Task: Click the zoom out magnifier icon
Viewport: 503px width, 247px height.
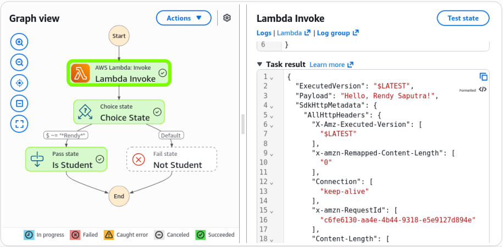Action: click(x=19, y=63)
